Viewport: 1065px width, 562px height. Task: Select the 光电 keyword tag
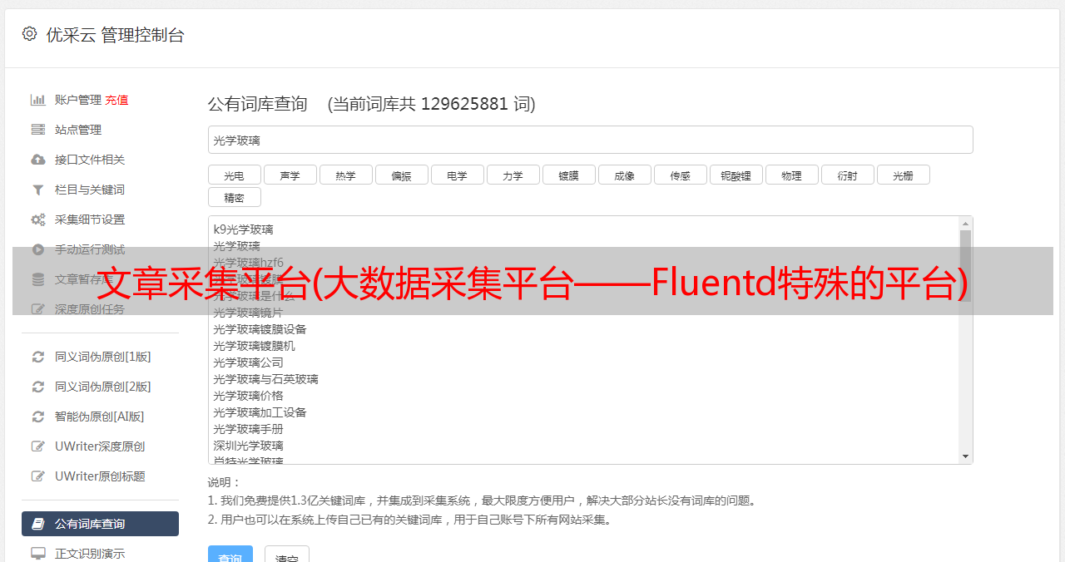pyautogui.click(x=235, y=175)
